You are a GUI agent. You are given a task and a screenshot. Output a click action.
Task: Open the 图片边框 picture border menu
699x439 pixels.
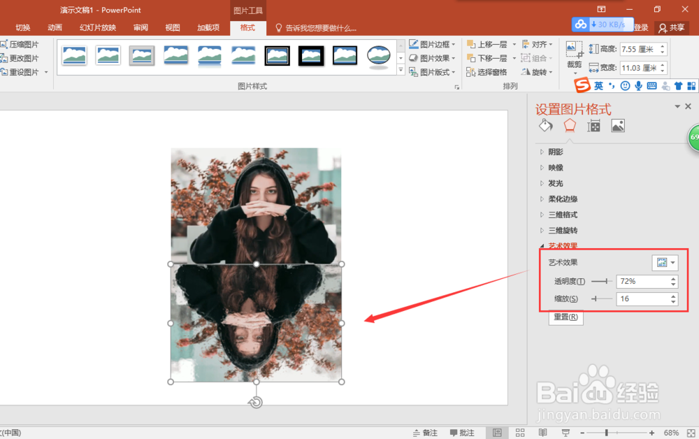coord(432,44)
